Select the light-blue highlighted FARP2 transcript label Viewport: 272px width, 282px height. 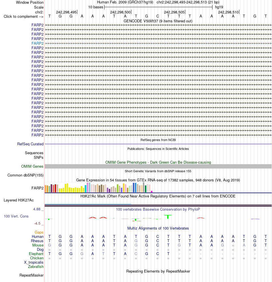click(38, 43)
